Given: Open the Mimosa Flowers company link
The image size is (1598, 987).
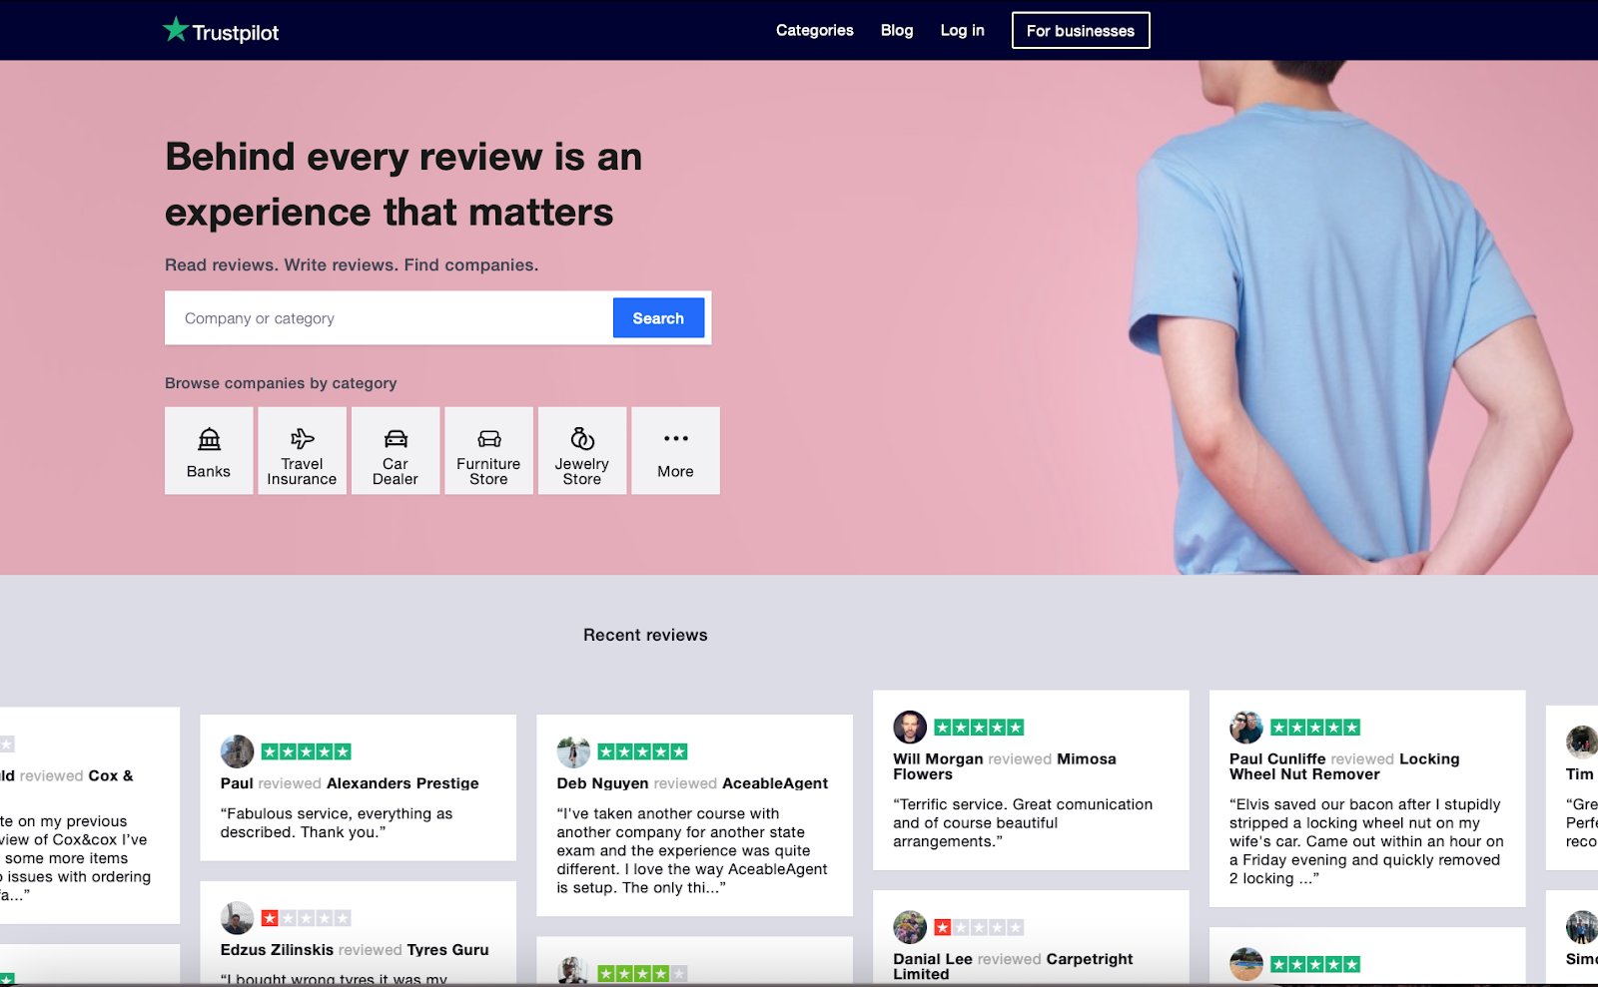Looking at the screenshot, I should pos(1005,766).
